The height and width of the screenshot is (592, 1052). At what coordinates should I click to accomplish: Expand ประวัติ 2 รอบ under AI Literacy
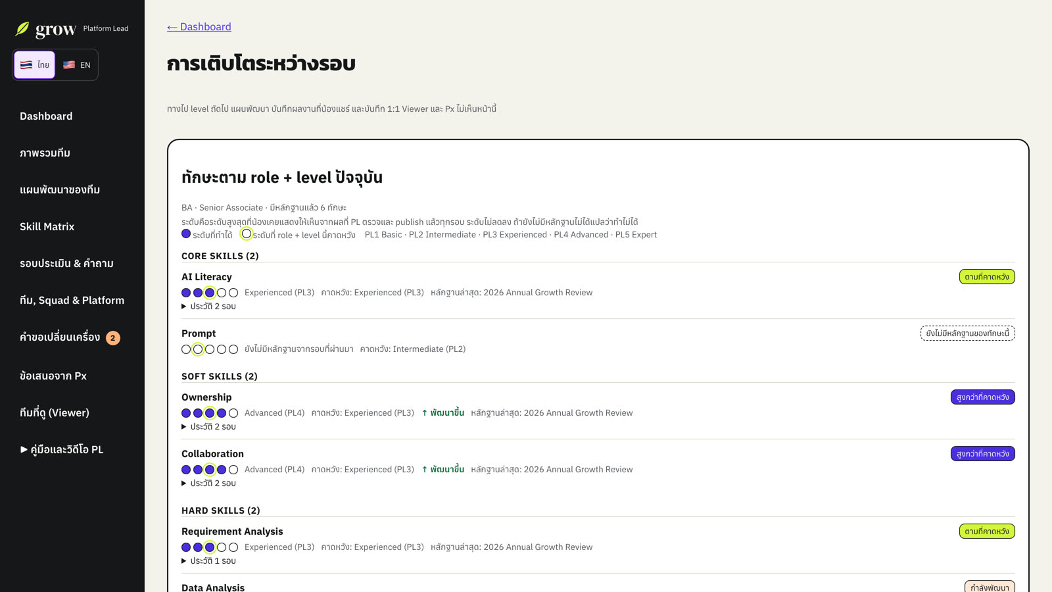point(208,307)
